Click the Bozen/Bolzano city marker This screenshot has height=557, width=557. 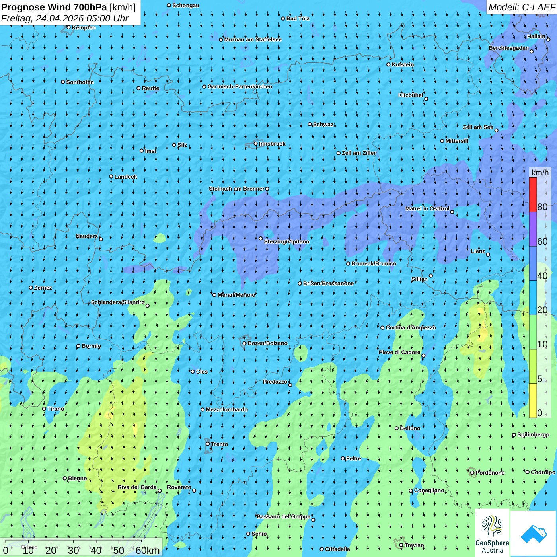pos(244,343)
